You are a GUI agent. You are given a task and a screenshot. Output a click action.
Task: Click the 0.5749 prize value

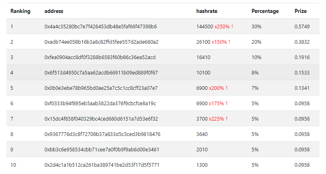pos(302,27)
